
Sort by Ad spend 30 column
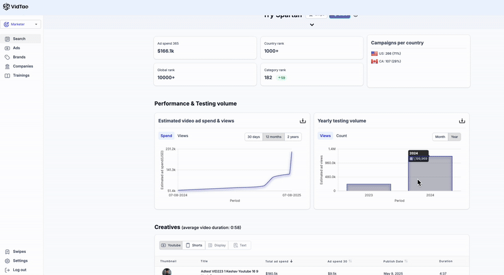tap(340, 261)
